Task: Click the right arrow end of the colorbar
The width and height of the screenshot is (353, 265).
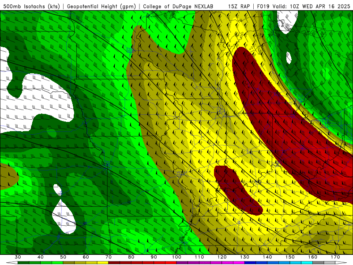Action: point(341,263)
